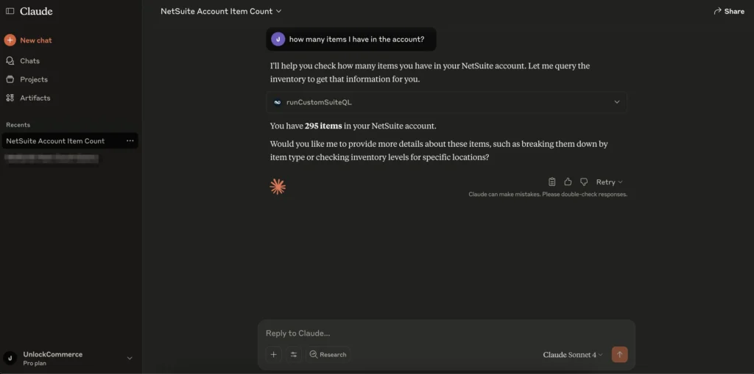Open the Chats section
754x374 pixels.
pos(29,61)
